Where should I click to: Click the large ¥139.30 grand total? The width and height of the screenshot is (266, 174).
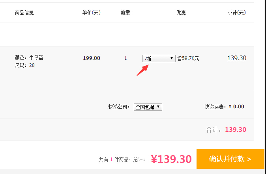point(171,159)
